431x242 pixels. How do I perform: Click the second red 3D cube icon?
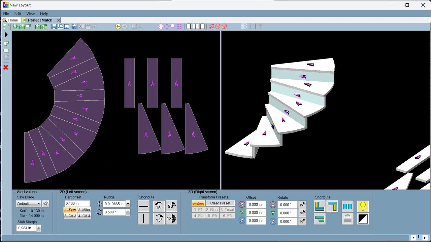click(x=224, y=27)
